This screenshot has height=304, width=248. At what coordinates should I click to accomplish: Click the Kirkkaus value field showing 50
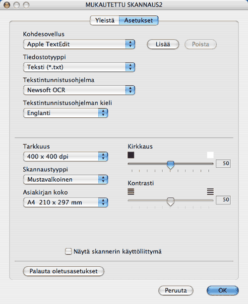click(x=223, y=163)
